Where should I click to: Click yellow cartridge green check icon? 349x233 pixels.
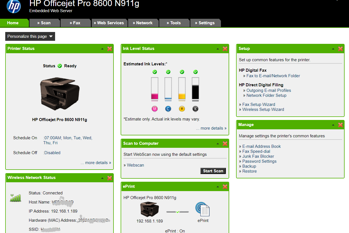click(x=182, y=72)
